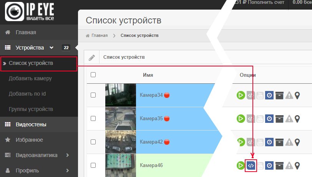Viewport: 312px width, 177px height.
Task: Click Главная breadcrumb link
Action: pyautogui.click(x=99, y=36)
